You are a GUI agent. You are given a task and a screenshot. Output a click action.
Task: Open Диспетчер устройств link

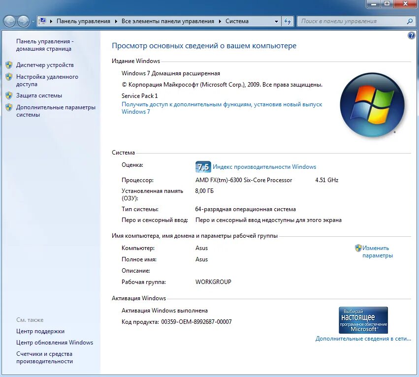pos(45,65)
